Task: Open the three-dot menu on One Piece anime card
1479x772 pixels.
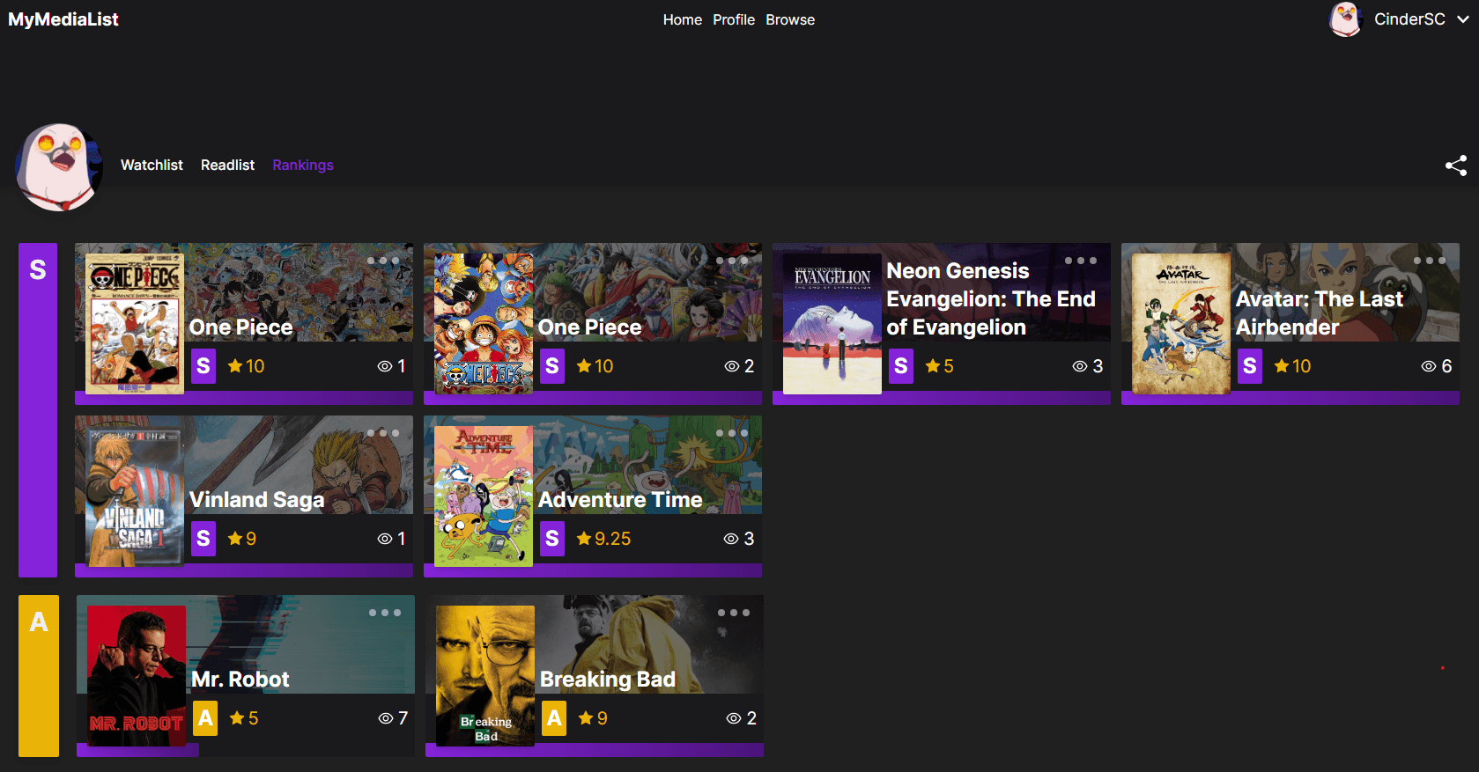Action: tap(732, 261)
